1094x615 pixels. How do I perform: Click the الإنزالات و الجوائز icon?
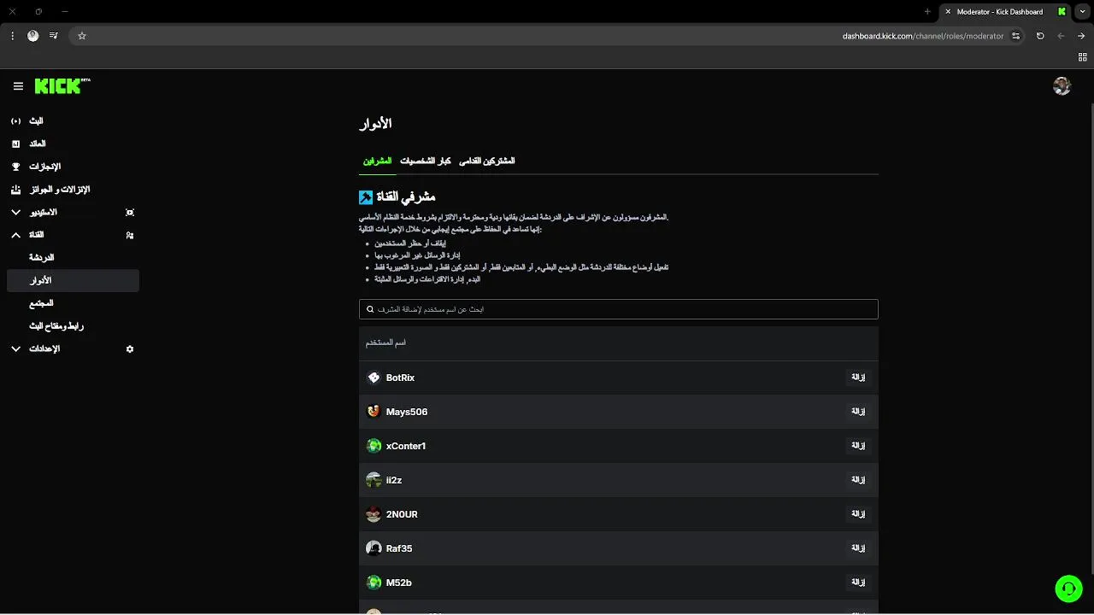click(15, 190)
